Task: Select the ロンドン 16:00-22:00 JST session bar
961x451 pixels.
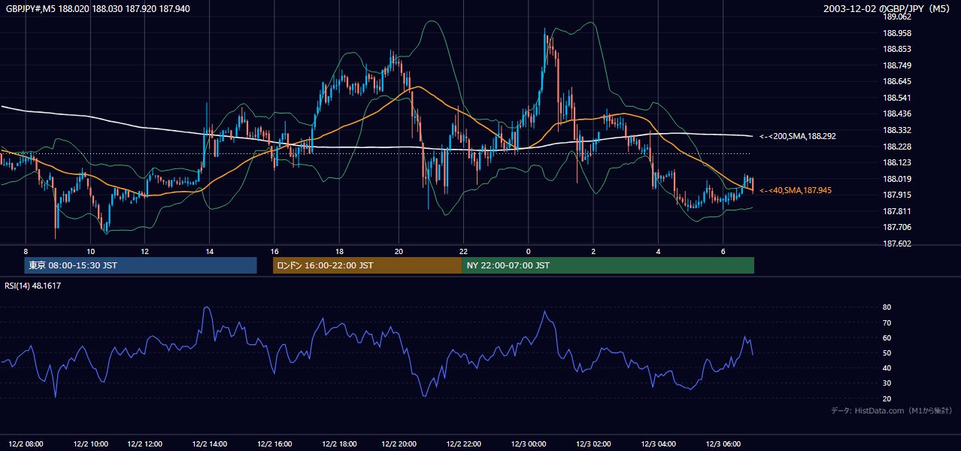Action: [x=367, y=265]
